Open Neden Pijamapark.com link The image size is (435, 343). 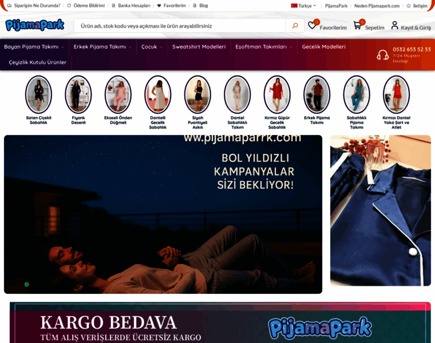pos(377,6)
